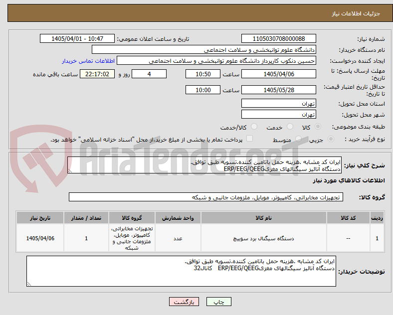Select the خدمت radio button

click(x=290, y=127)
